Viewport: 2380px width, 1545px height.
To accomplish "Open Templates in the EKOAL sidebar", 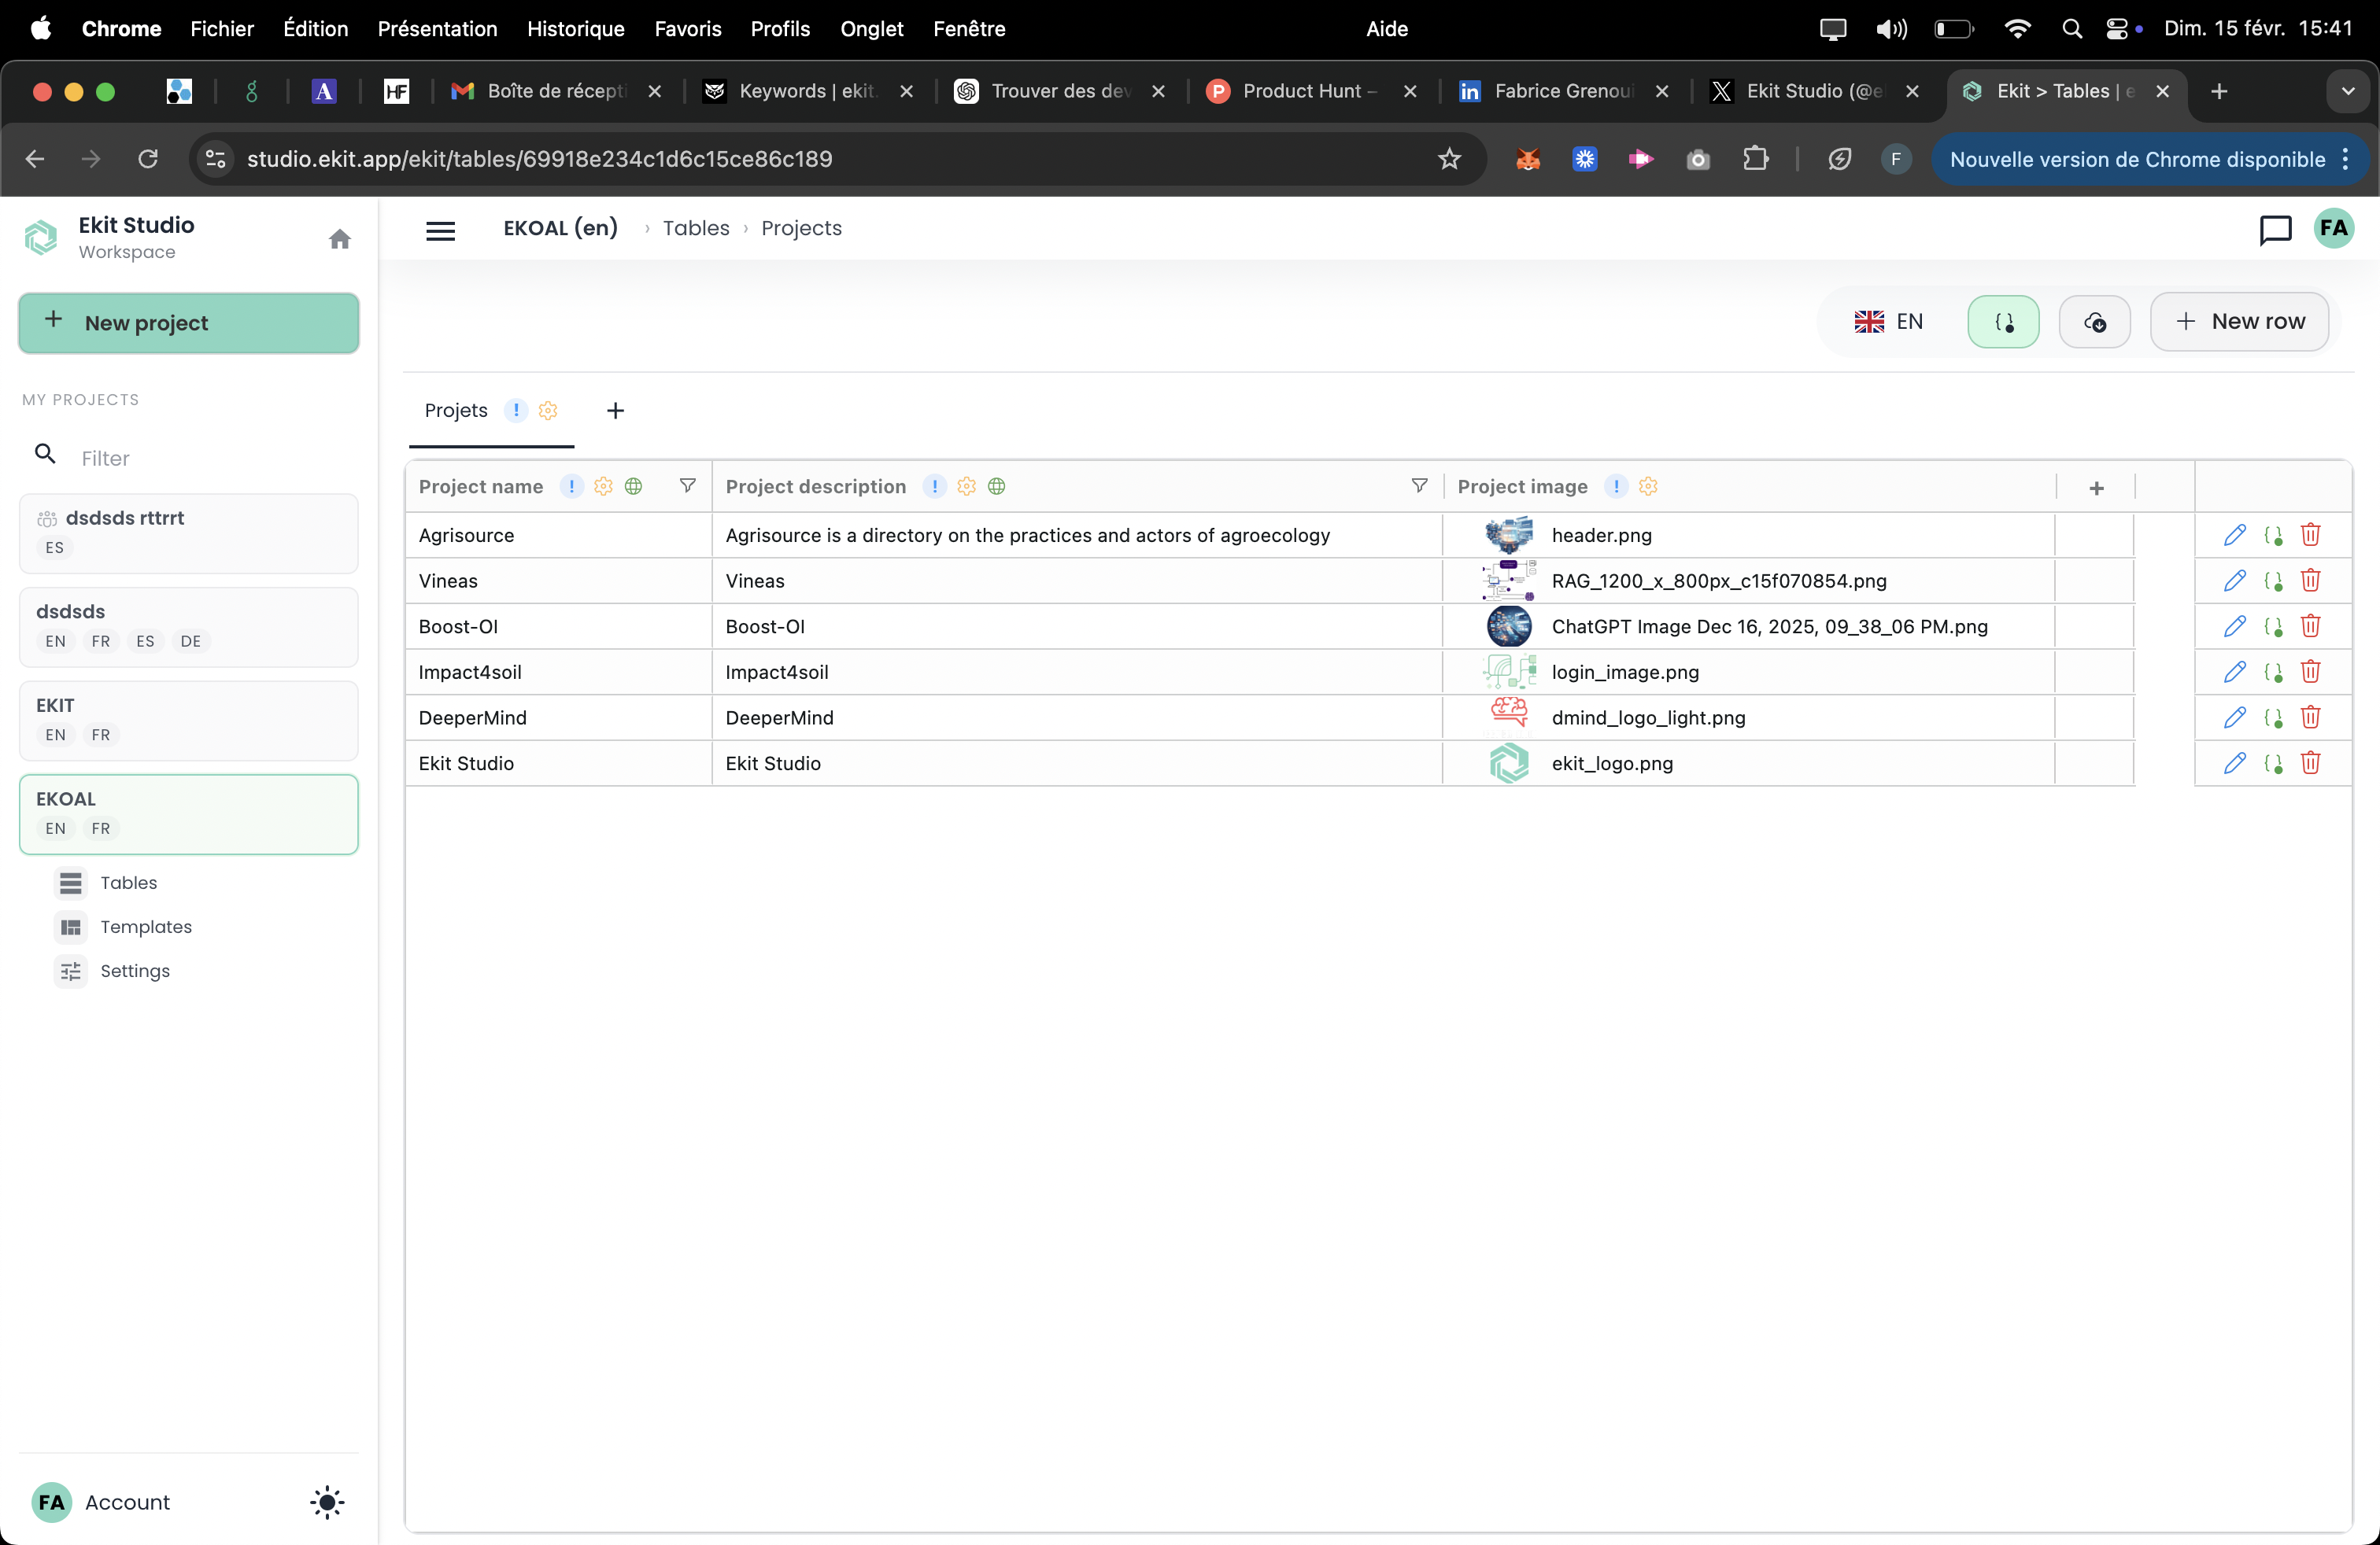I will pos(145,927).
